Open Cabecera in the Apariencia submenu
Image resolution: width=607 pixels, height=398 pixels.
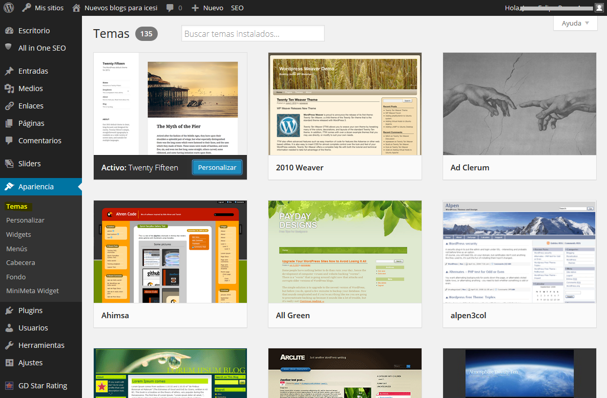(20, 262)
